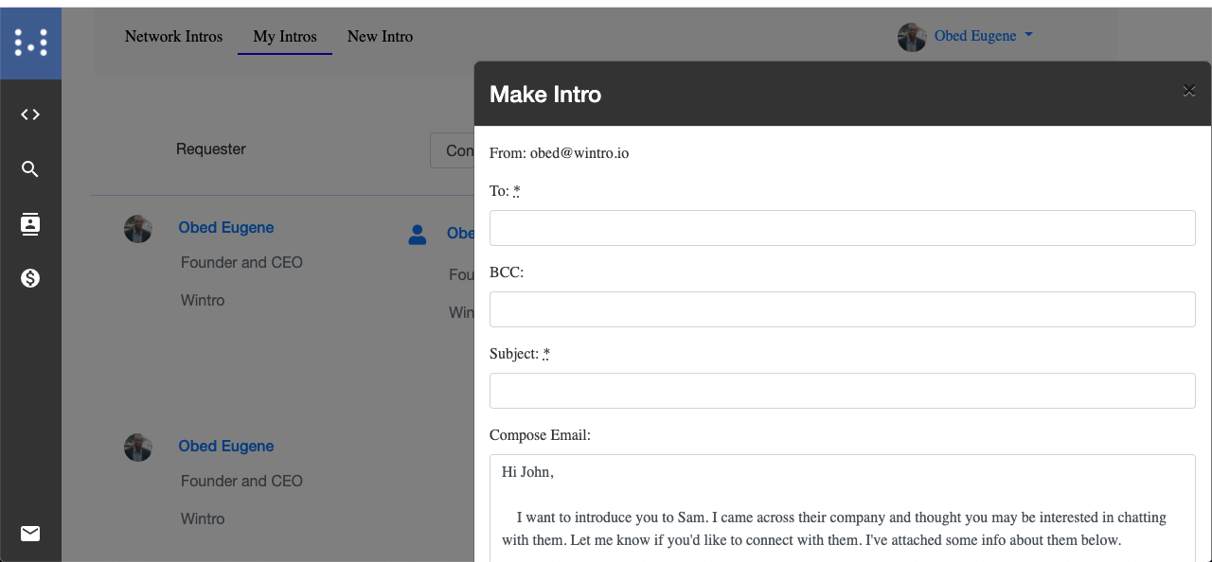Click the blue person icon beside the connector name
This screenshot has width=1212, height=562.
coord(417,235)
